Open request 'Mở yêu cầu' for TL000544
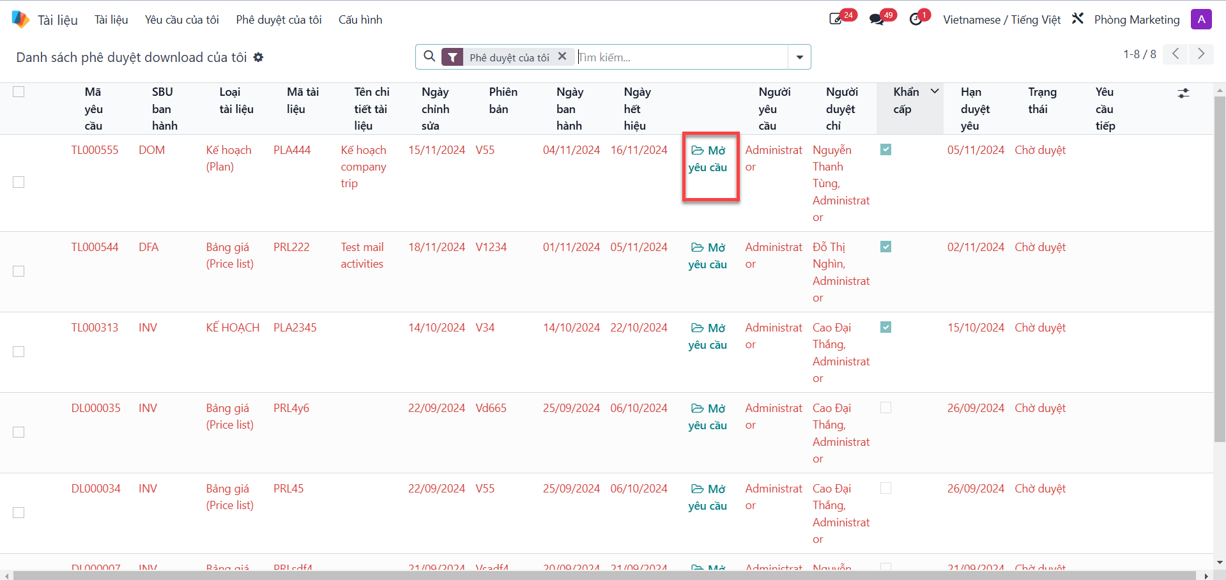This screenshot has height=580, width=1226. [x=708, y=256]
